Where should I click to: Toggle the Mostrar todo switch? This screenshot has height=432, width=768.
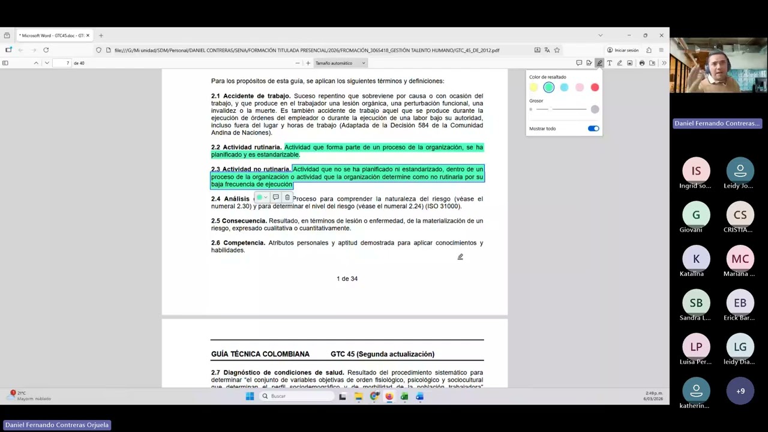click(x=593, y=128)
